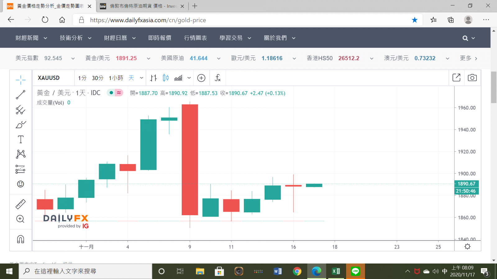Viewport: 497px width, 279px height.
Task: Open the browser settings and more menu
Action: click(x=486, y=20)
